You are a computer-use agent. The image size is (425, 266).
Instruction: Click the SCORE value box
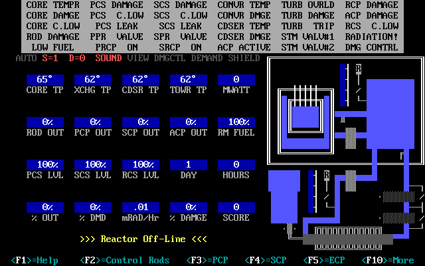tap(236, 207)
